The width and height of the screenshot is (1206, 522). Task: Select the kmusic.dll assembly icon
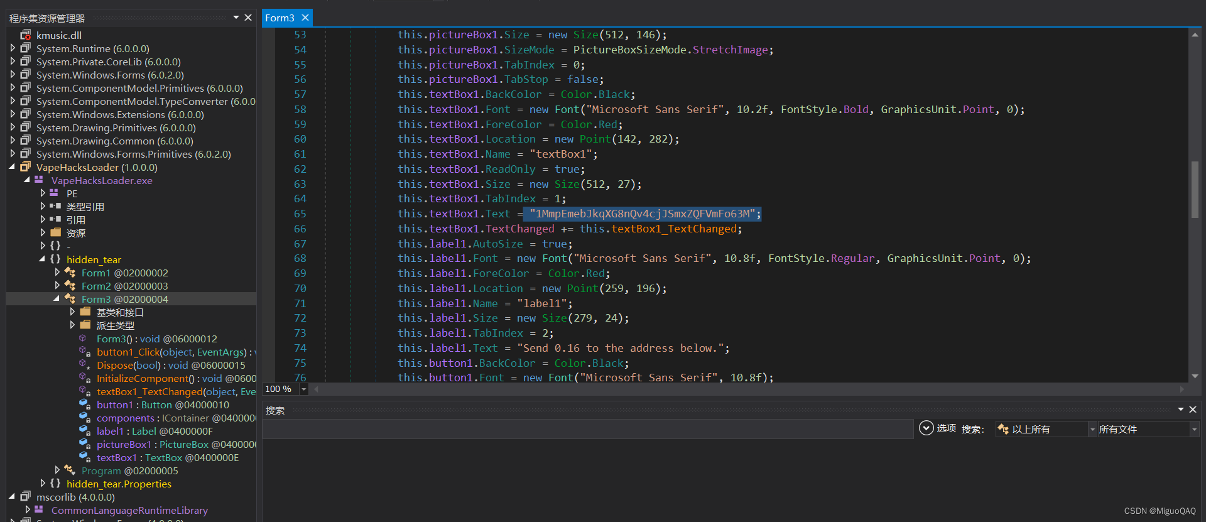pyautogui.click(x=25, y=35)
